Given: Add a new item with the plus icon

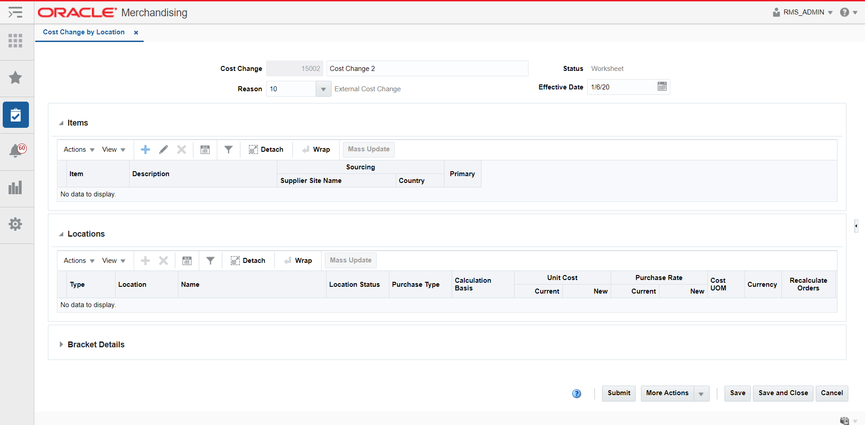Looking at the screenshot, I should pos(145,149).
